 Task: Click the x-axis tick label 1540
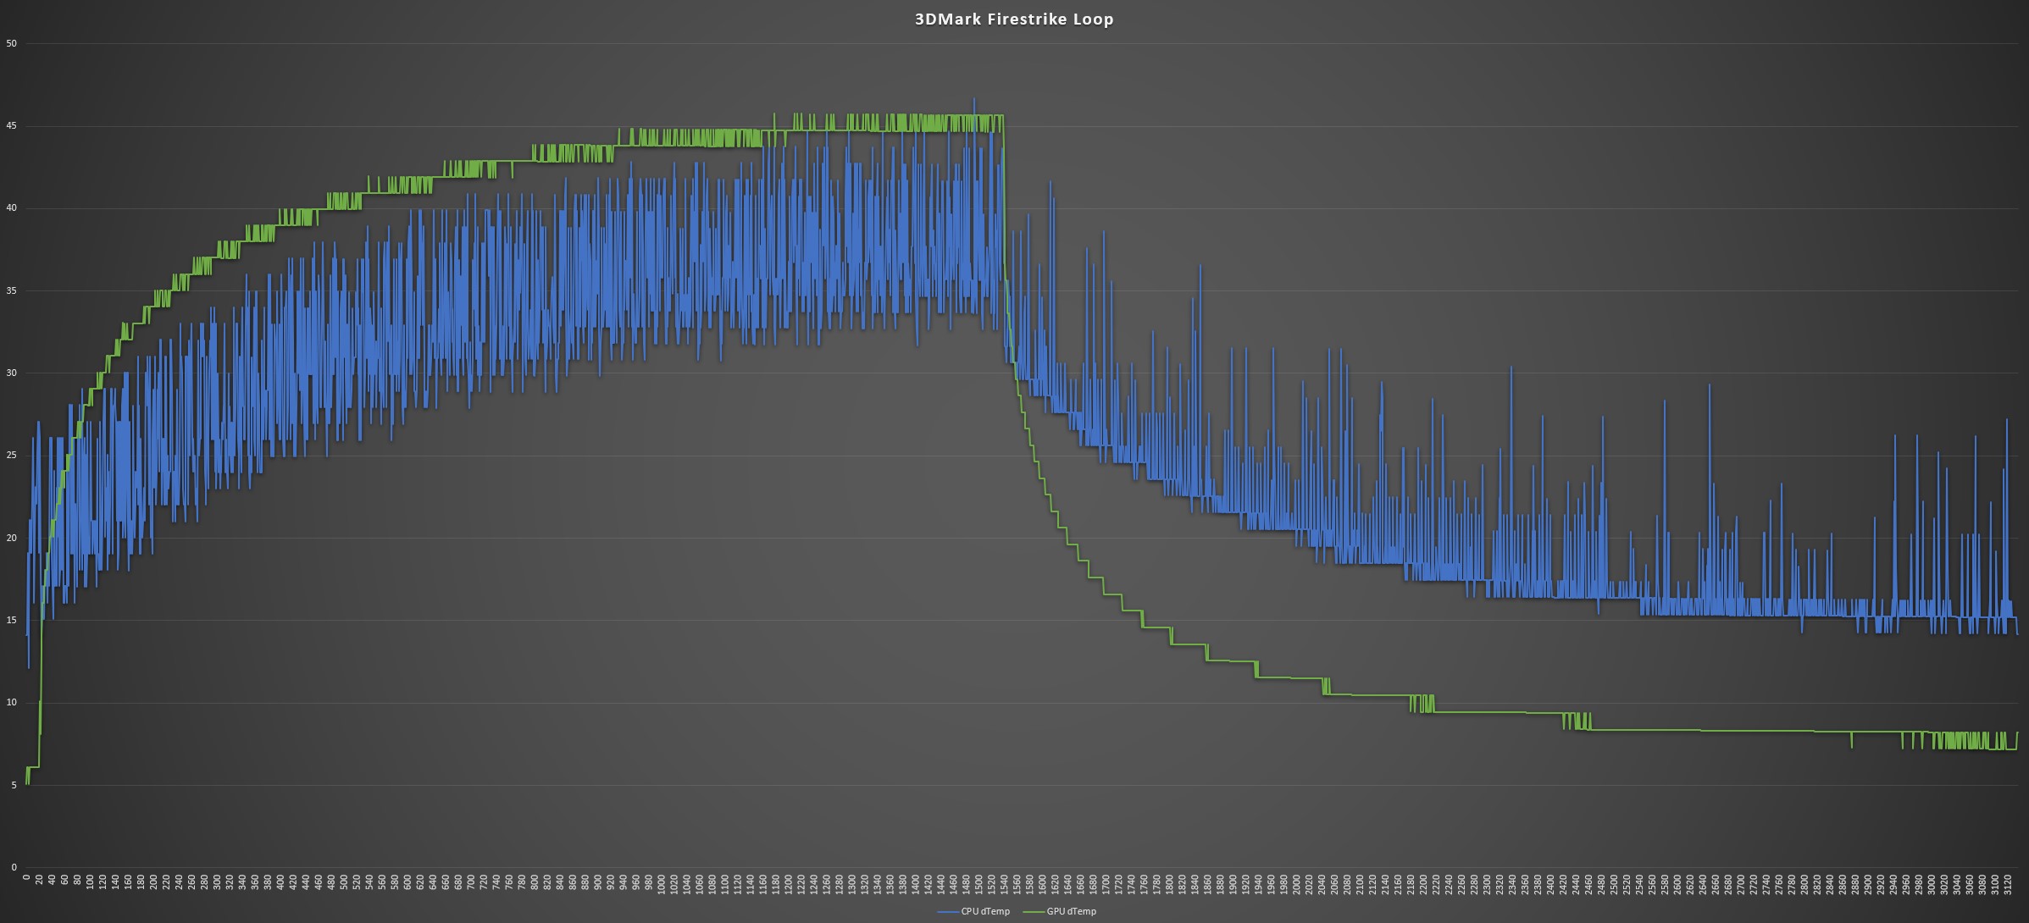[1005, 885]
